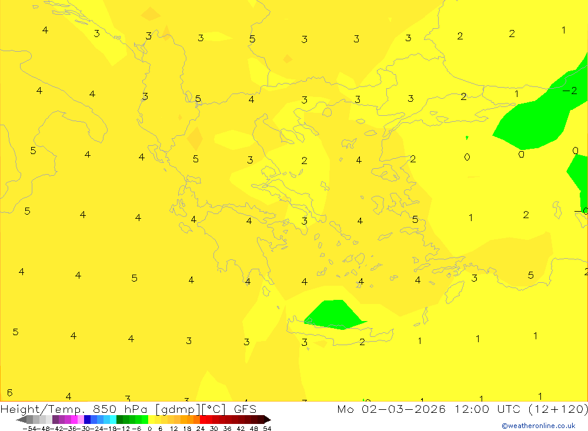The height and width of the screenshot is (431, 588).
Task: Click the (12+120) forecast offset text
Action: coord(558,409)
